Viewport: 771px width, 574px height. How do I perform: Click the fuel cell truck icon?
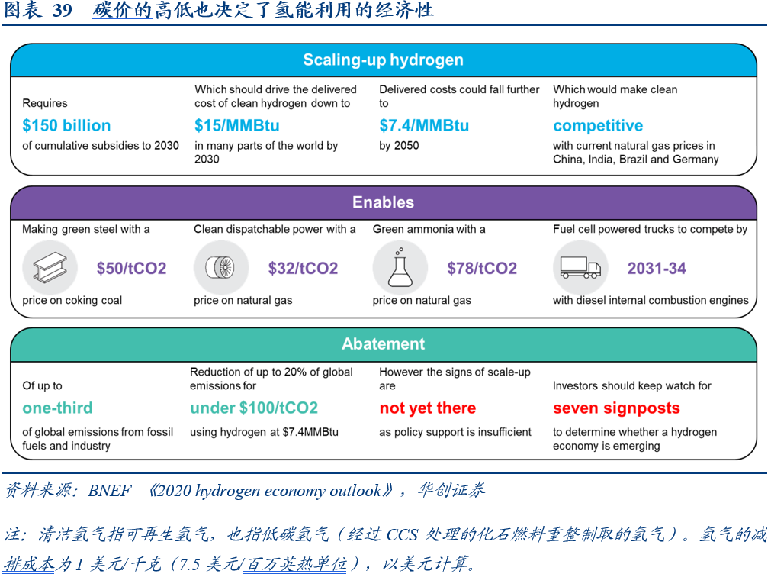pyautogui.click(x=580, y=268)
